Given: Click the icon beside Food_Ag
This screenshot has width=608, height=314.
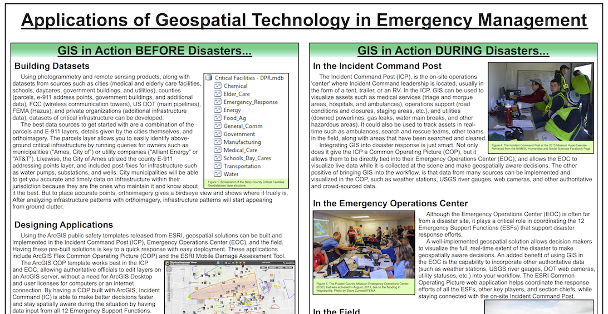Looking at the screenshot, I should coord(218,118).
